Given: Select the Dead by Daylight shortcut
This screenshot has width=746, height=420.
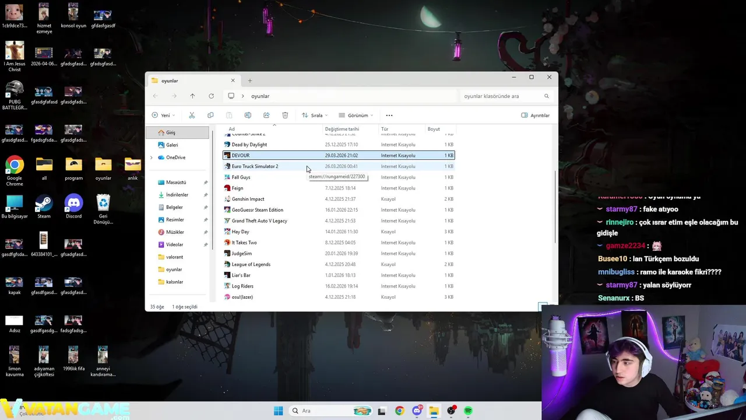Looking at the screenshot, I should [x=339, y=145].
